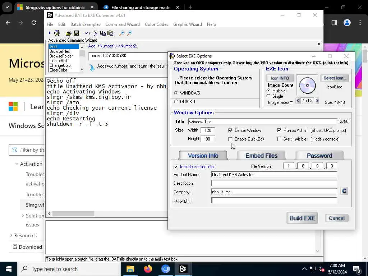368x276 pixels.
Task: Expand the Solutions tree node
Action: pyautogui.click(x=23, y=216)
